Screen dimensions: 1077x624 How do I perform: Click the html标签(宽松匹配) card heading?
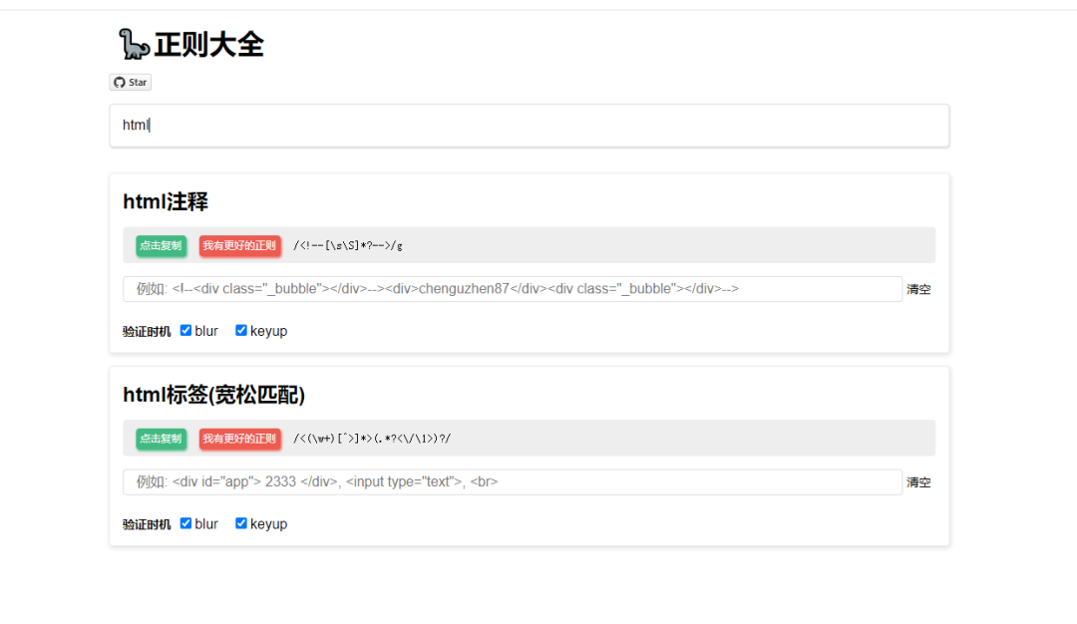[x=213, y=395]
